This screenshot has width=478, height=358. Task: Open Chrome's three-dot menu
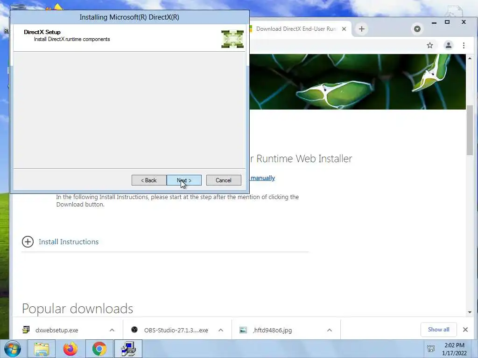(x=464, y=45)
